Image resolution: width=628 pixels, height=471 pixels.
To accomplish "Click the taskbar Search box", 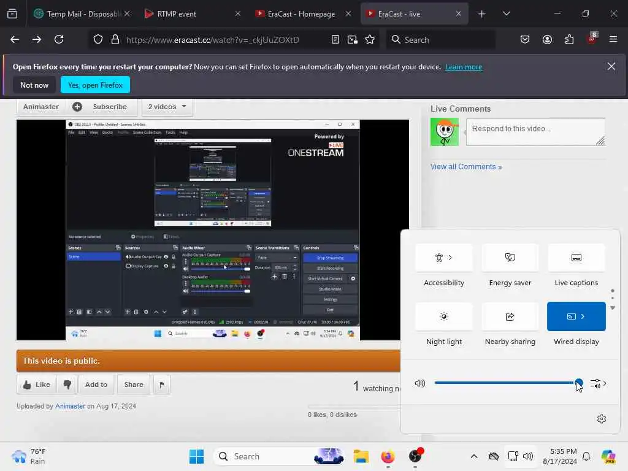I will [x=279, y=456].
